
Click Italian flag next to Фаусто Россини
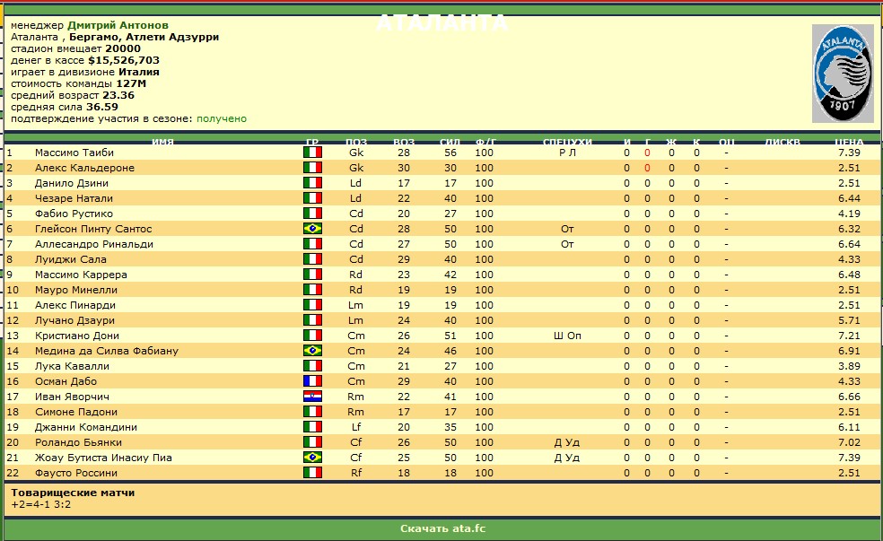click(x=312, y=473)
